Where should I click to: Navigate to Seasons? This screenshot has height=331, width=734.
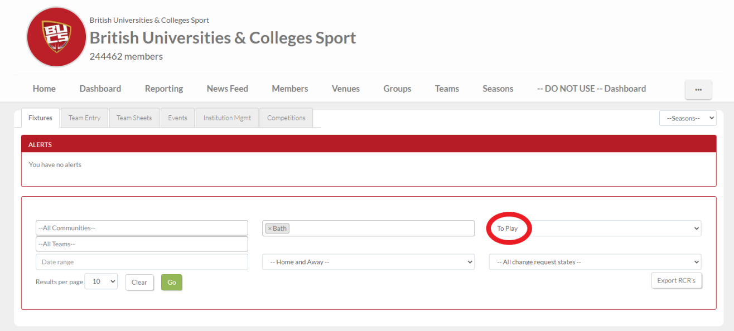[x=498, y=89]
